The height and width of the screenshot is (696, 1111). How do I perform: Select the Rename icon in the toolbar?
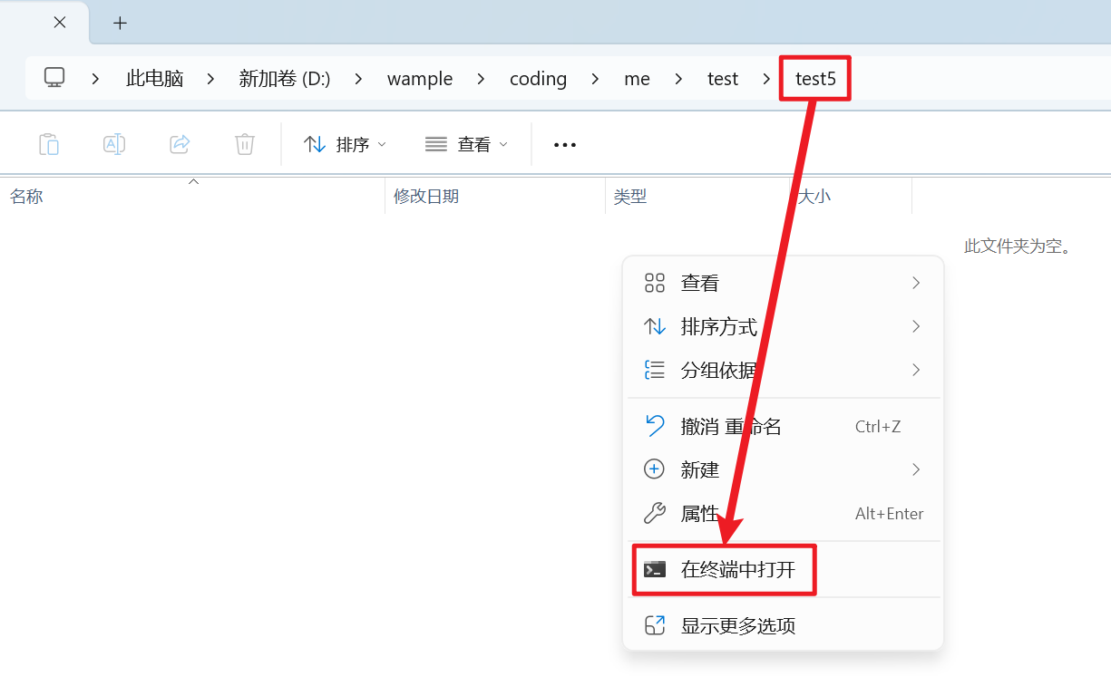coord(114,143)
